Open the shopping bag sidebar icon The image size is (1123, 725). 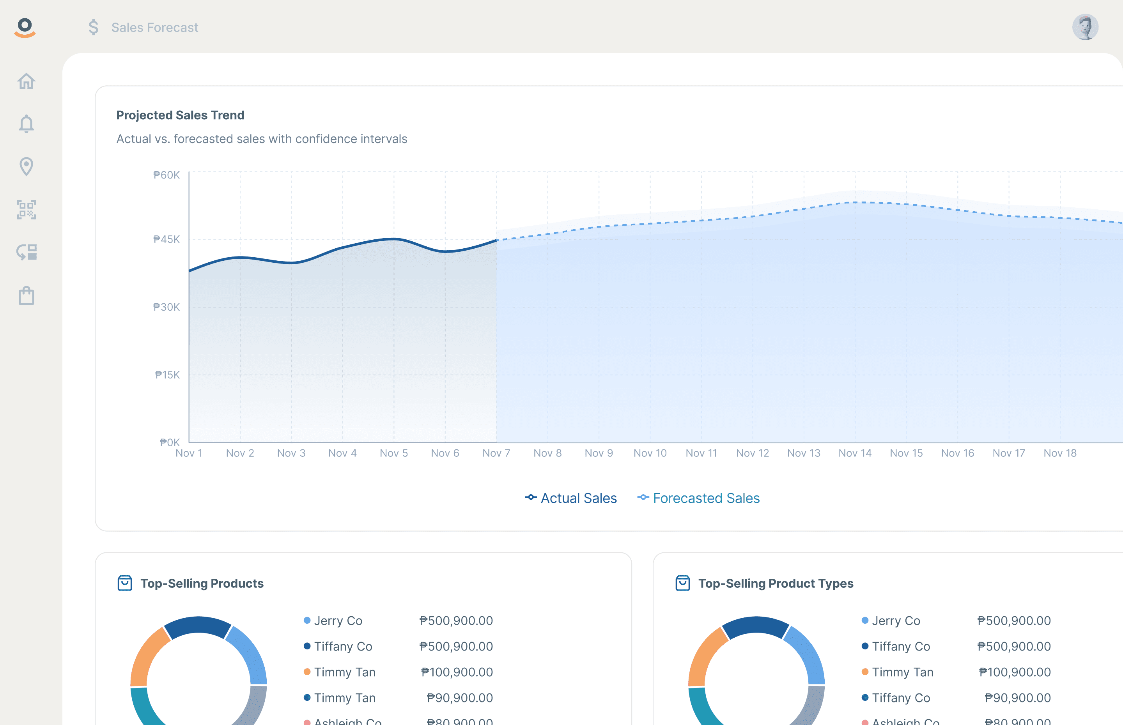(27, 295)
